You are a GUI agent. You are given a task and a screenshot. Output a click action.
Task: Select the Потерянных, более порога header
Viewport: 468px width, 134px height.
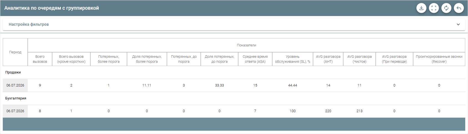tap(109, 59)
